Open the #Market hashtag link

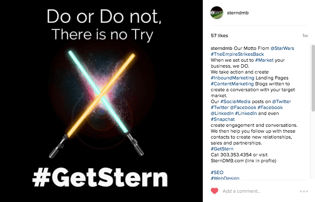click(264, 60)
